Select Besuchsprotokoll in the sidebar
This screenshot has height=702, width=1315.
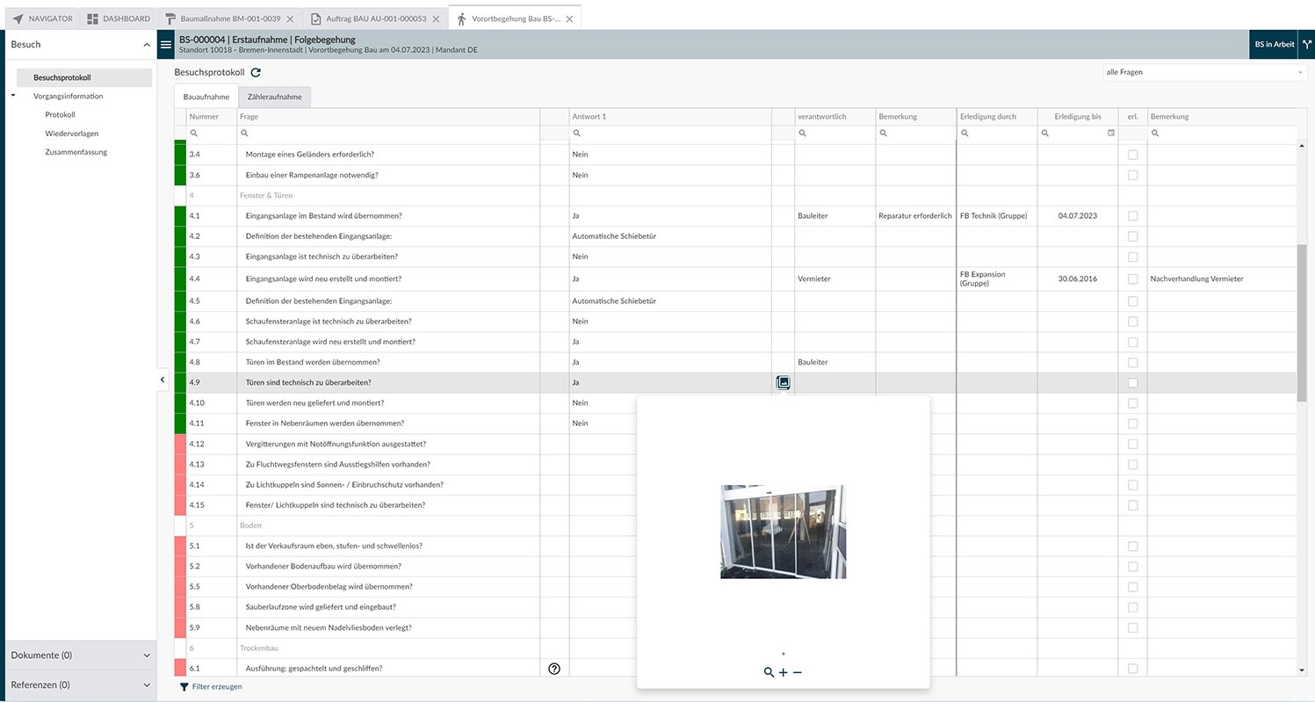(84, 77)
